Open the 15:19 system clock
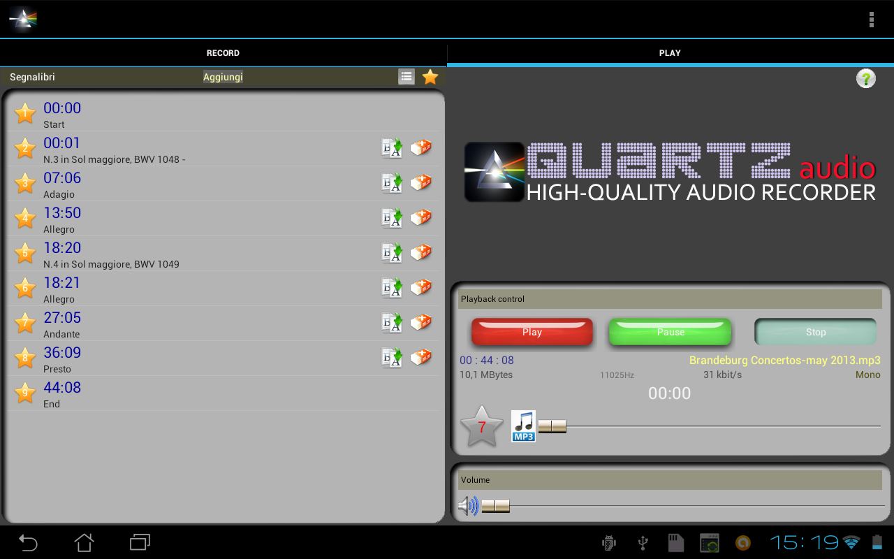This screenshot has height=559, width=894. pyautogui.click(x=804, y=542)
